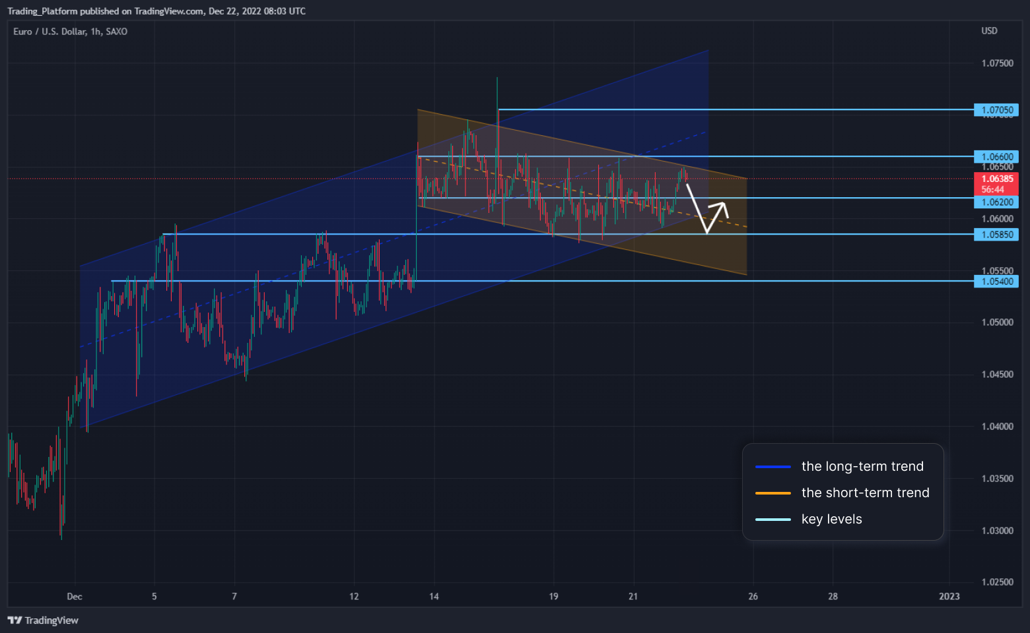Click the 1.04000 price axis value
The width and height of the screenshot is (1030, 633).
coord(997,427)
